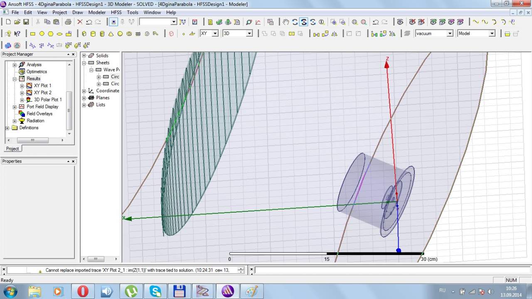Click the Project tab below the tree

12,149
